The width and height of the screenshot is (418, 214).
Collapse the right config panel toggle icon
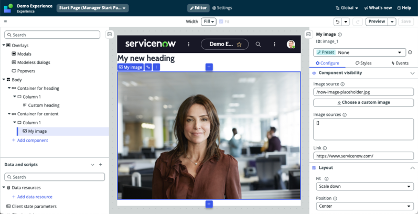point(308,34)
